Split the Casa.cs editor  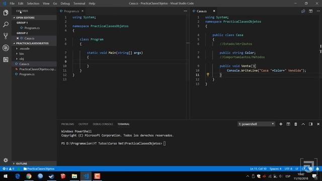pyautogui.click(x=311, y=11)
